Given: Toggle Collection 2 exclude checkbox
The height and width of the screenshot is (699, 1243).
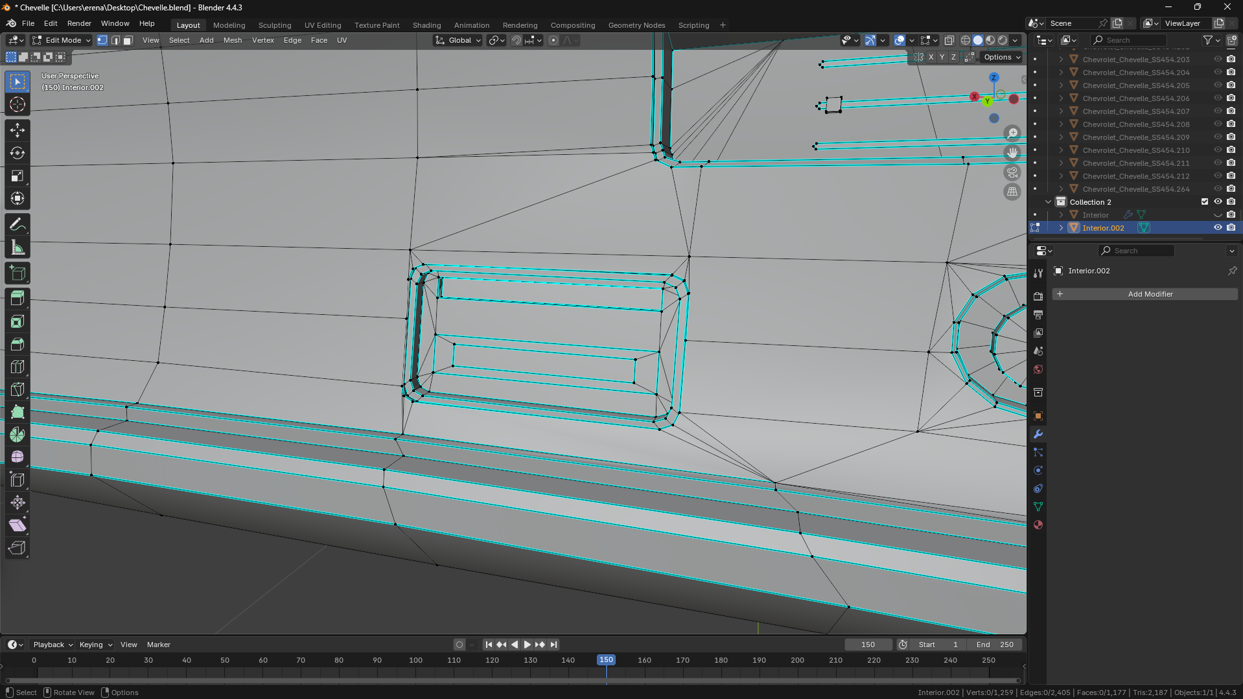Looking at the screenshot, I should [x=1205, y=201].
